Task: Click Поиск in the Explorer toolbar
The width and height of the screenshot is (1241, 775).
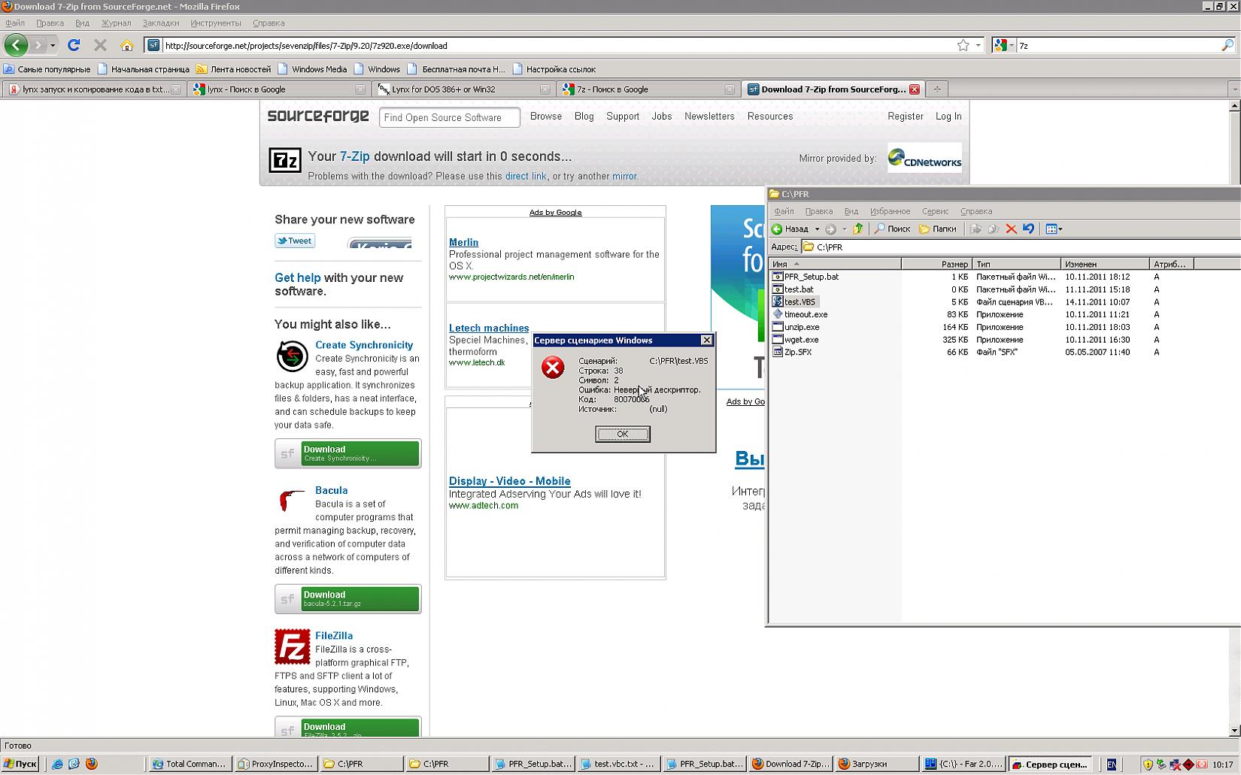Action: (x=892, y=229)
